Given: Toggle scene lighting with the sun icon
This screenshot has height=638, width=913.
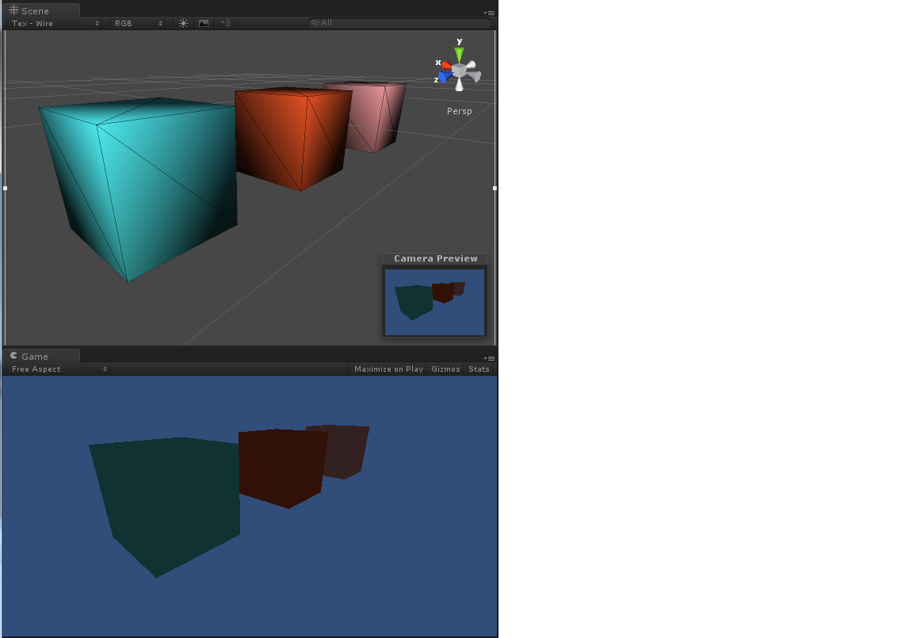Looking at the screenshot, I should click(183, 23).
